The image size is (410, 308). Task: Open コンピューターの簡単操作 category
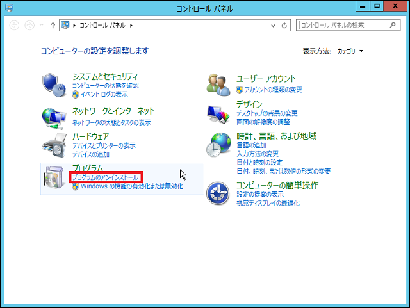(277, 185)
